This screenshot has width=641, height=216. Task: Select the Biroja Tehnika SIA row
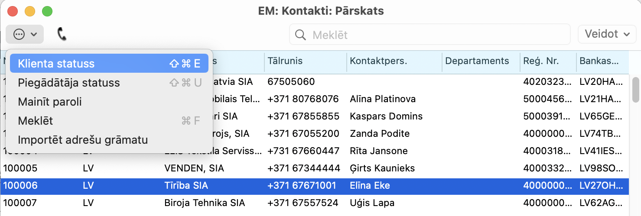(x=205, y=203)
